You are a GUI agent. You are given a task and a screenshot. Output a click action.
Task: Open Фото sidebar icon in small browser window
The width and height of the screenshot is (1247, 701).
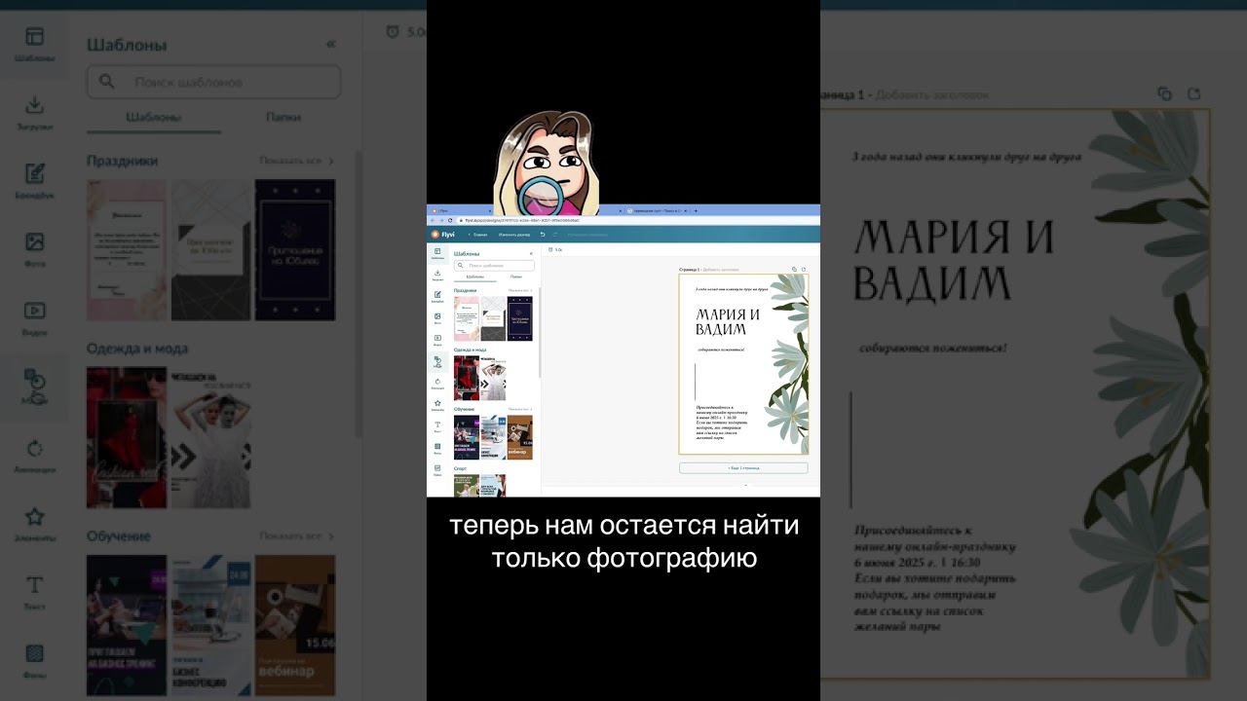[x=437, y=318]
